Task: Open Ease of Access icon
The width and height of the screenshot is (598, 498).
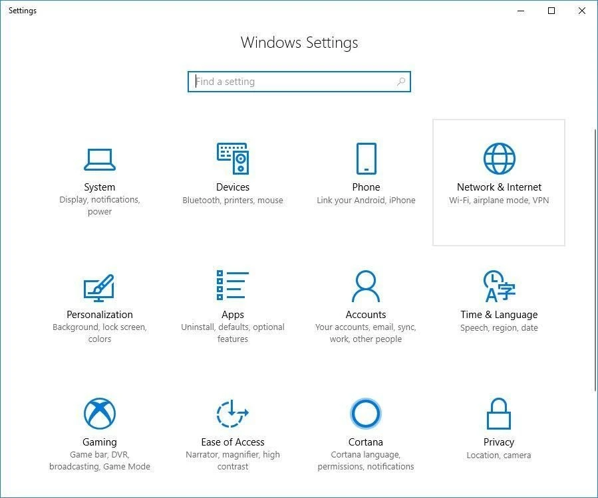Action: (233, 414)
